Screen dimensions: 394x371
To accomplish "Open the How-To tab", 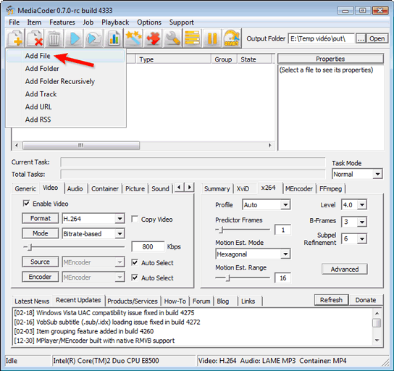I will tap(175, 301).
